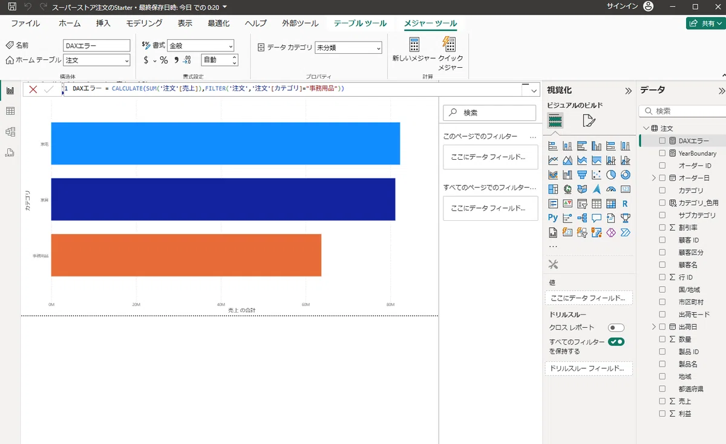Screen dimensions: 726x444
Task: Toggle the クロス レポート switch
Action: (616, 327)
